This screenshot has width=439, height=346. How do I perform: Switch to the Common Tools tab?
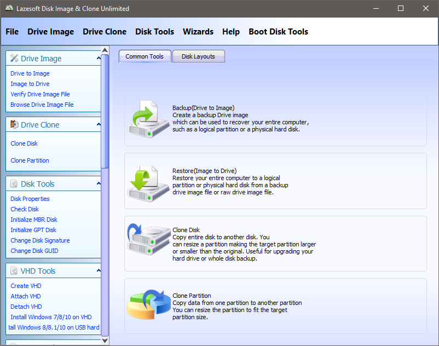145,56
